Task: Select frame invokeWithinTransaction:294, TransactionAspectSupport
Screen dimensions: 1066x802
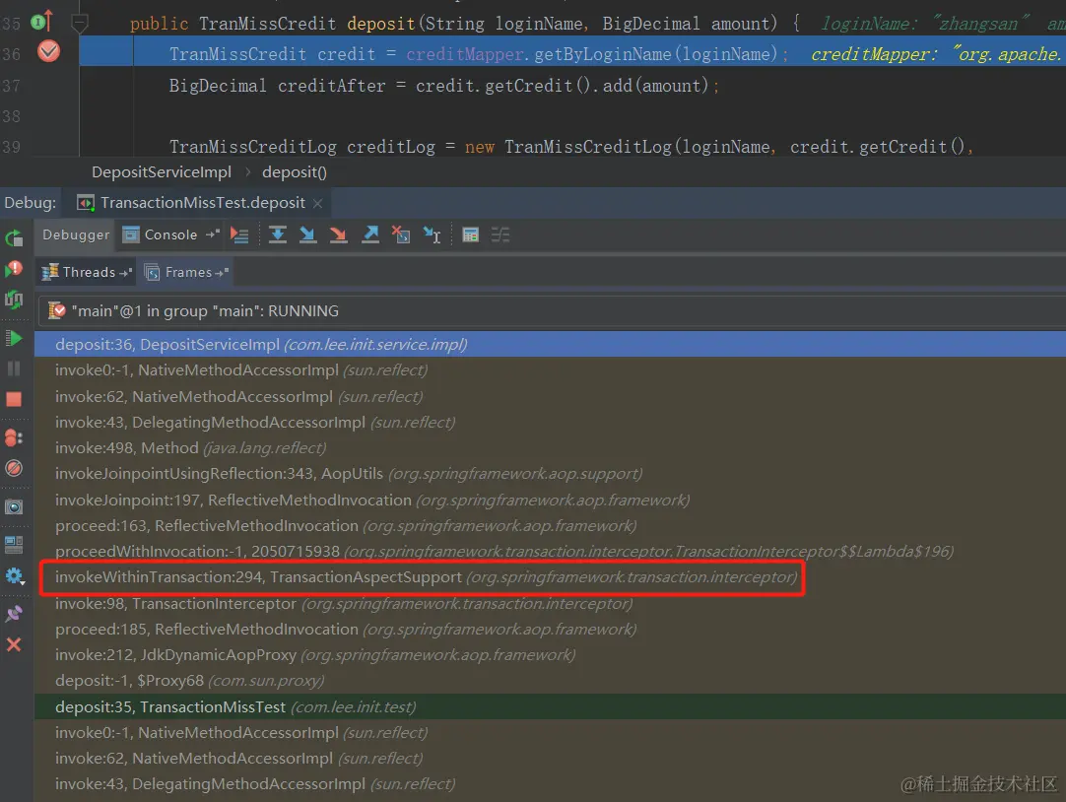Action: (550, 577)
